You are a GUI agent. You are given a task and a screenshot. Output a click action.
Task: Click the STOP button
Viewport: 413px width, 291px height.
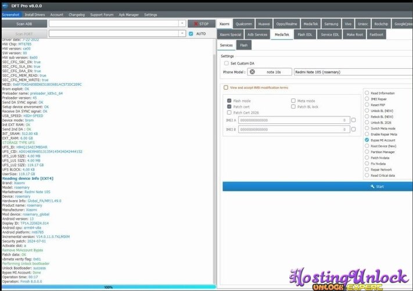tap(202, 24)
